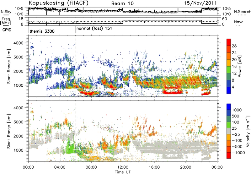
Task: Click the date "15/Nov/2011"
Action: 200,3
